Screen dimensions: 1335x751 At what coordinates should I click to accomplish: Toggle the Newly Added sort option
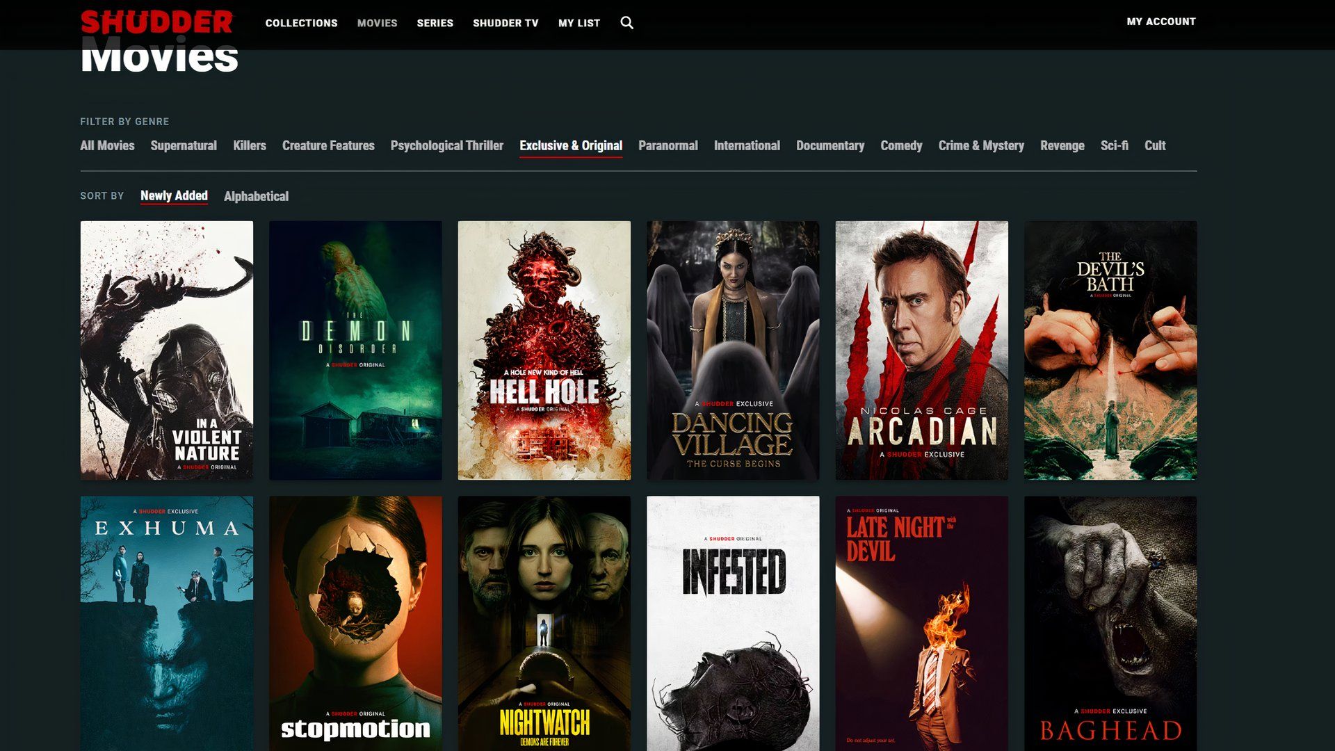coord(175,195)
